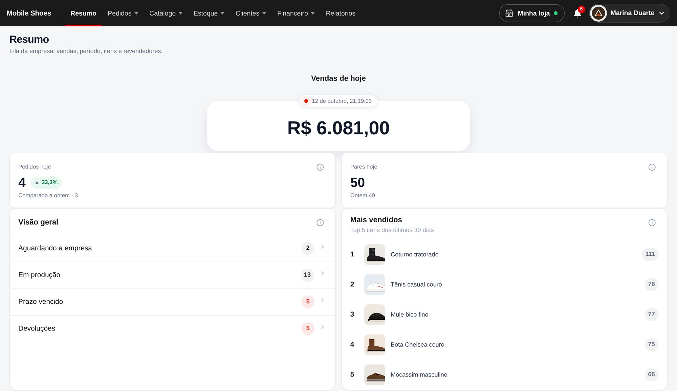Viewport: 677px width, 391px height.
Task: Open the Prazo vencido row chevron
Action: (x=323, y=300)
